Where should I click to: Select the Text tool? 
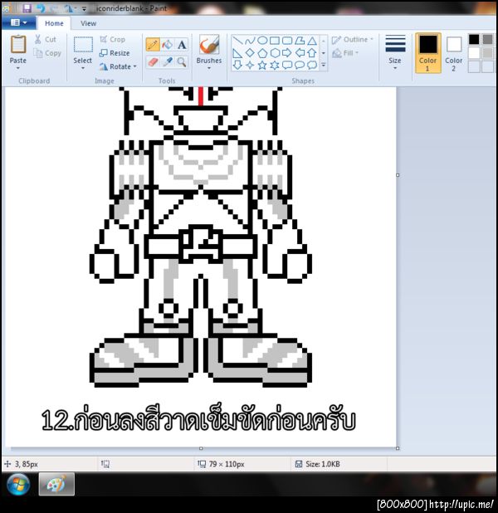182,45
